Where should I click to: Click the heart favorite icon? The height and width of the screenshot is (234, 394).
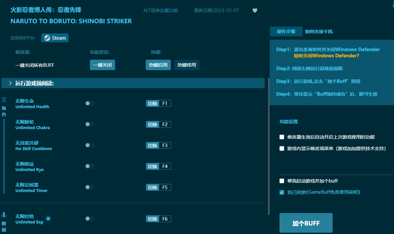click(x=255, y=10)
